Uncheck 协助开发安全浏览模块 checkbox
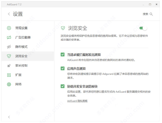This screenshot has height=123, width=162. point(63,86)
